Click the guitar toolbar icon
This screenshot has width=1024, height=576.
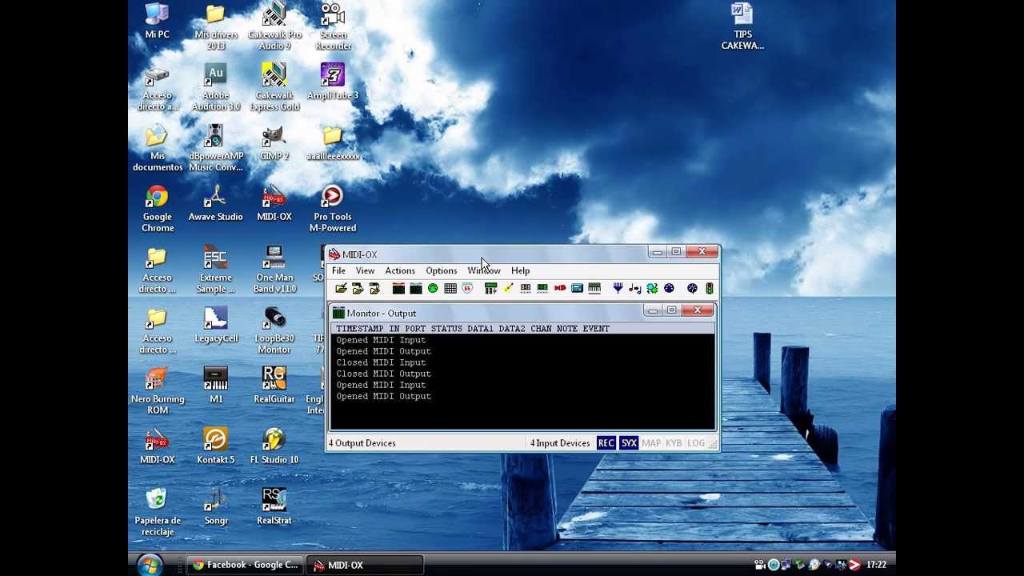click(508, 288)
